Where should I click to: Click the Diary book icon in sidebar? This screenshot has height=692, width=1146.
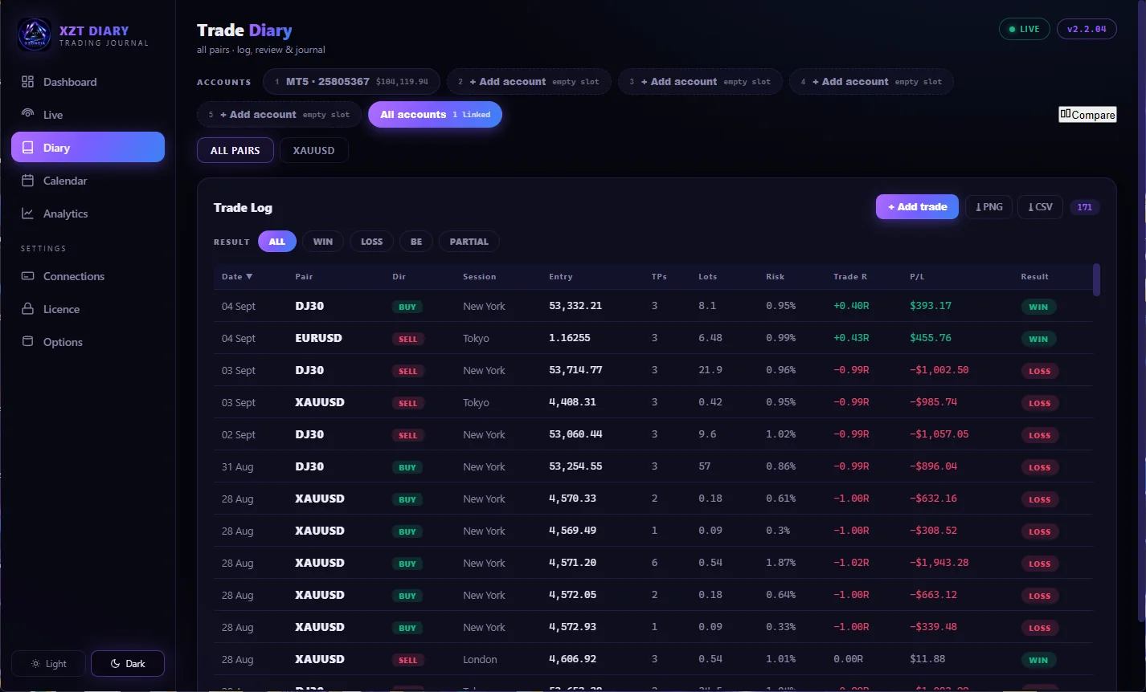click(27, 148)
